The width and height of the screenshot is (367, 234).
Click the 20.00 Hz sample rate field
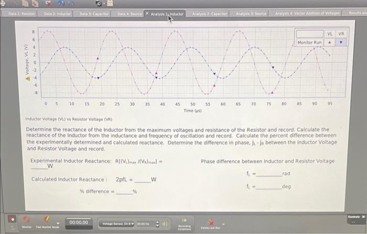pyautogui.click(x=145, y=224)
